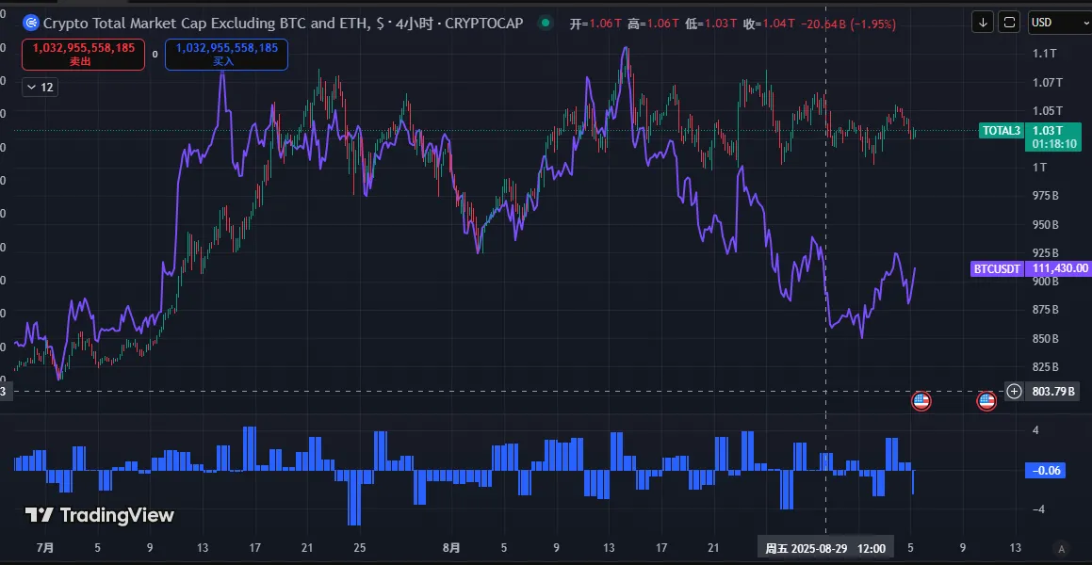Click the CRYPTOCAP symbol logo icon
The height and width of the screenshot is (565, 1092).
31,23
